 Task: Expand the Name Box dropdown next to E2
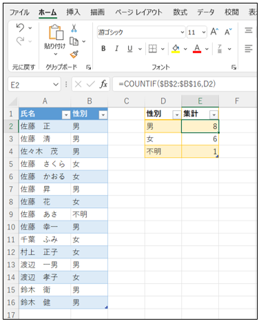tap(56, 85)
